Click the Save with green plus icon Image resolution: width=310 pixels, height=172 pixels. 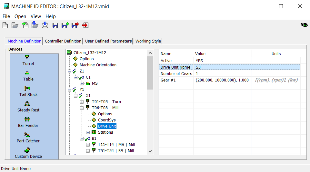click(65, 25)
